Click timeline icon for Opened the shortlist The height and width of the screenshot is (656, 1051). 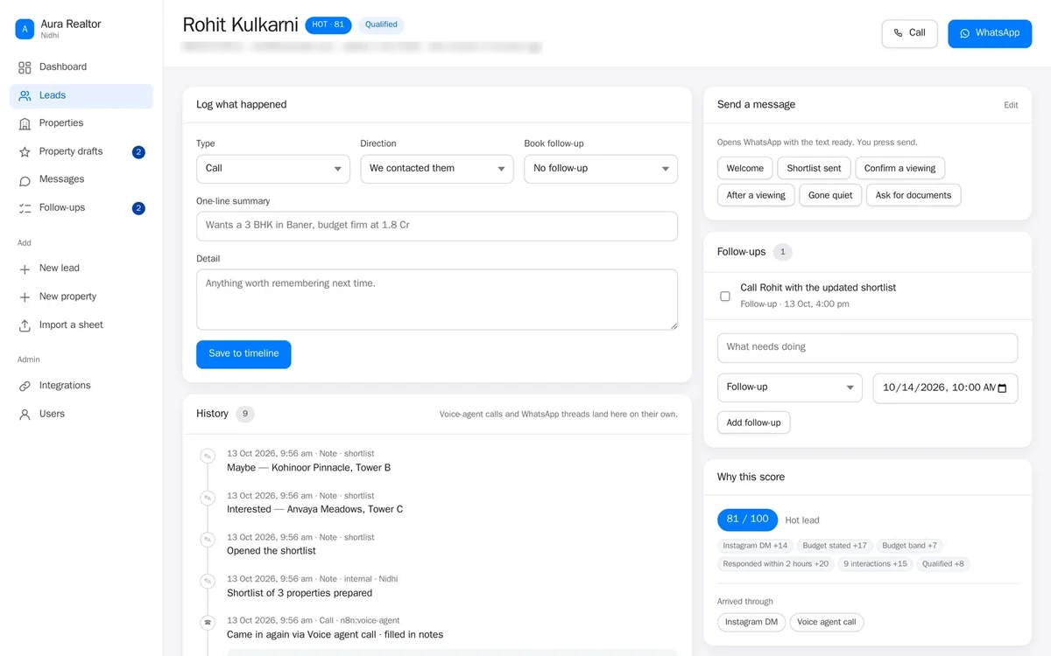tap(208, 540)
